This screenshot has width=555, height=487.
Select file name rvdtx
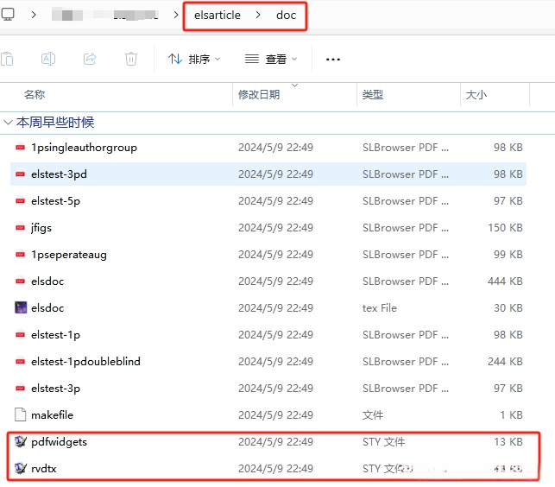43,468
